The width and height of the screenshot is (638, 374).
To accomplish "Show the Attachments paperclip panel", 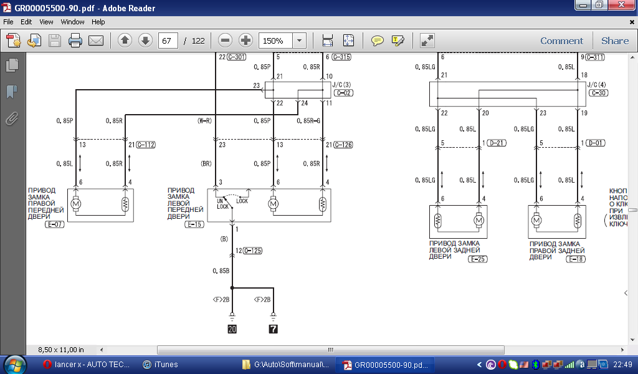I will pos(12,119).
